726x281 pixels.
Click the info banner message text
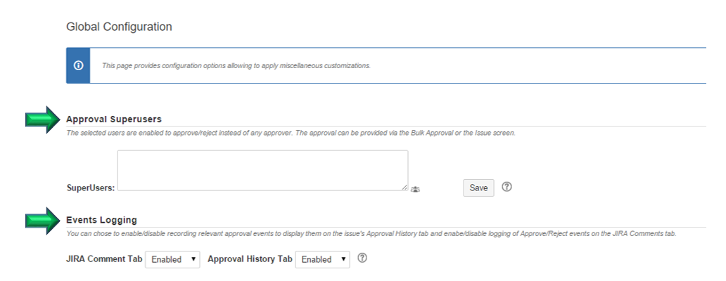(x=236, y=65)
